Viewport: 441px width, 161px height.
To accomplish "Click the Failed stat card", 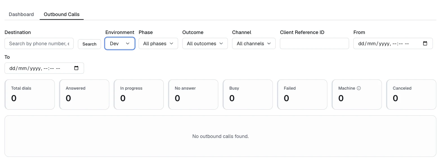I will (302, 94).
